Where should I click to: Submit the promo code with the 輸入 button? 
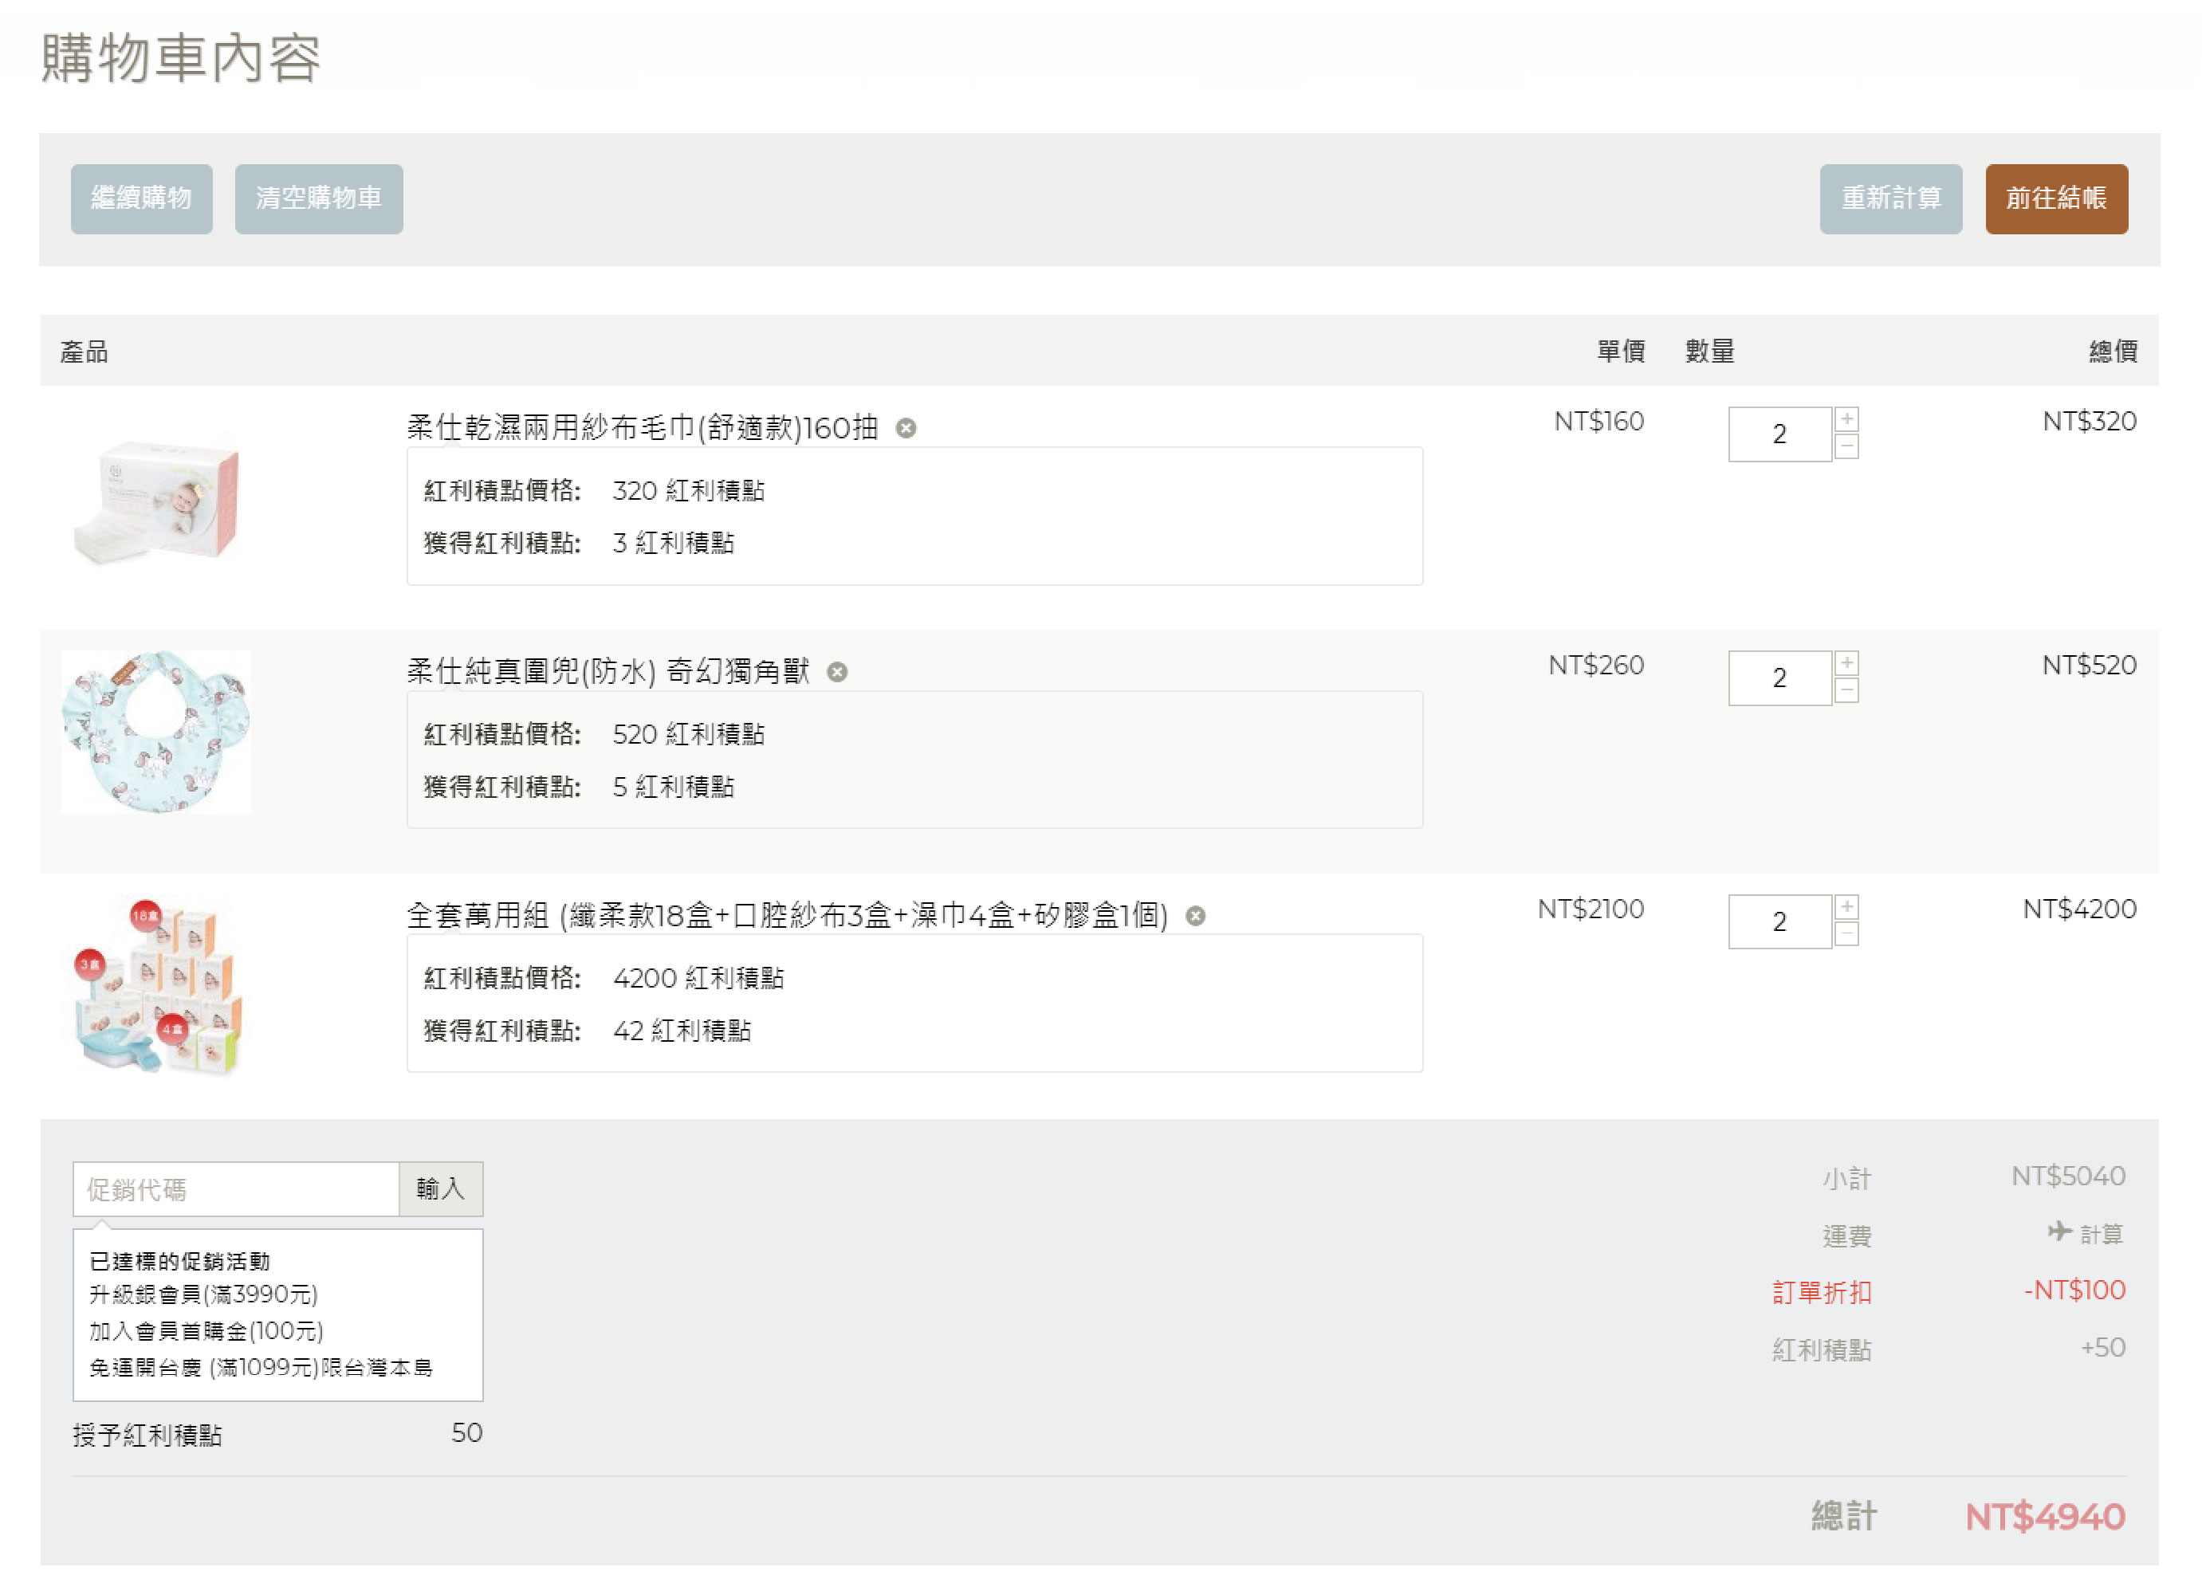441,1189
